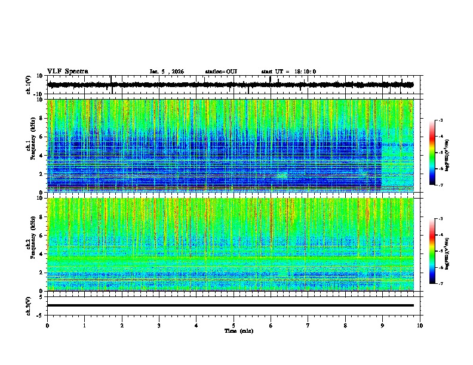The image size is (473, 365).
Task: Click the "ch.1(V)" waveform axis label
Action: [x=29, y=85]
